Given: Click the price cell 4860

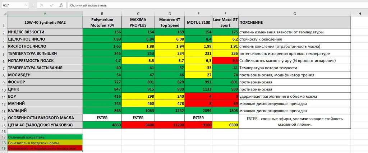Looking at the screenshot, I should 102,125.
